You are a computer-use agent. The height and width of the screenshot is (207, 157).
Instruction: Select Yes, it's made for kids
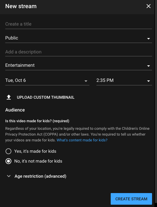point(8,151)
